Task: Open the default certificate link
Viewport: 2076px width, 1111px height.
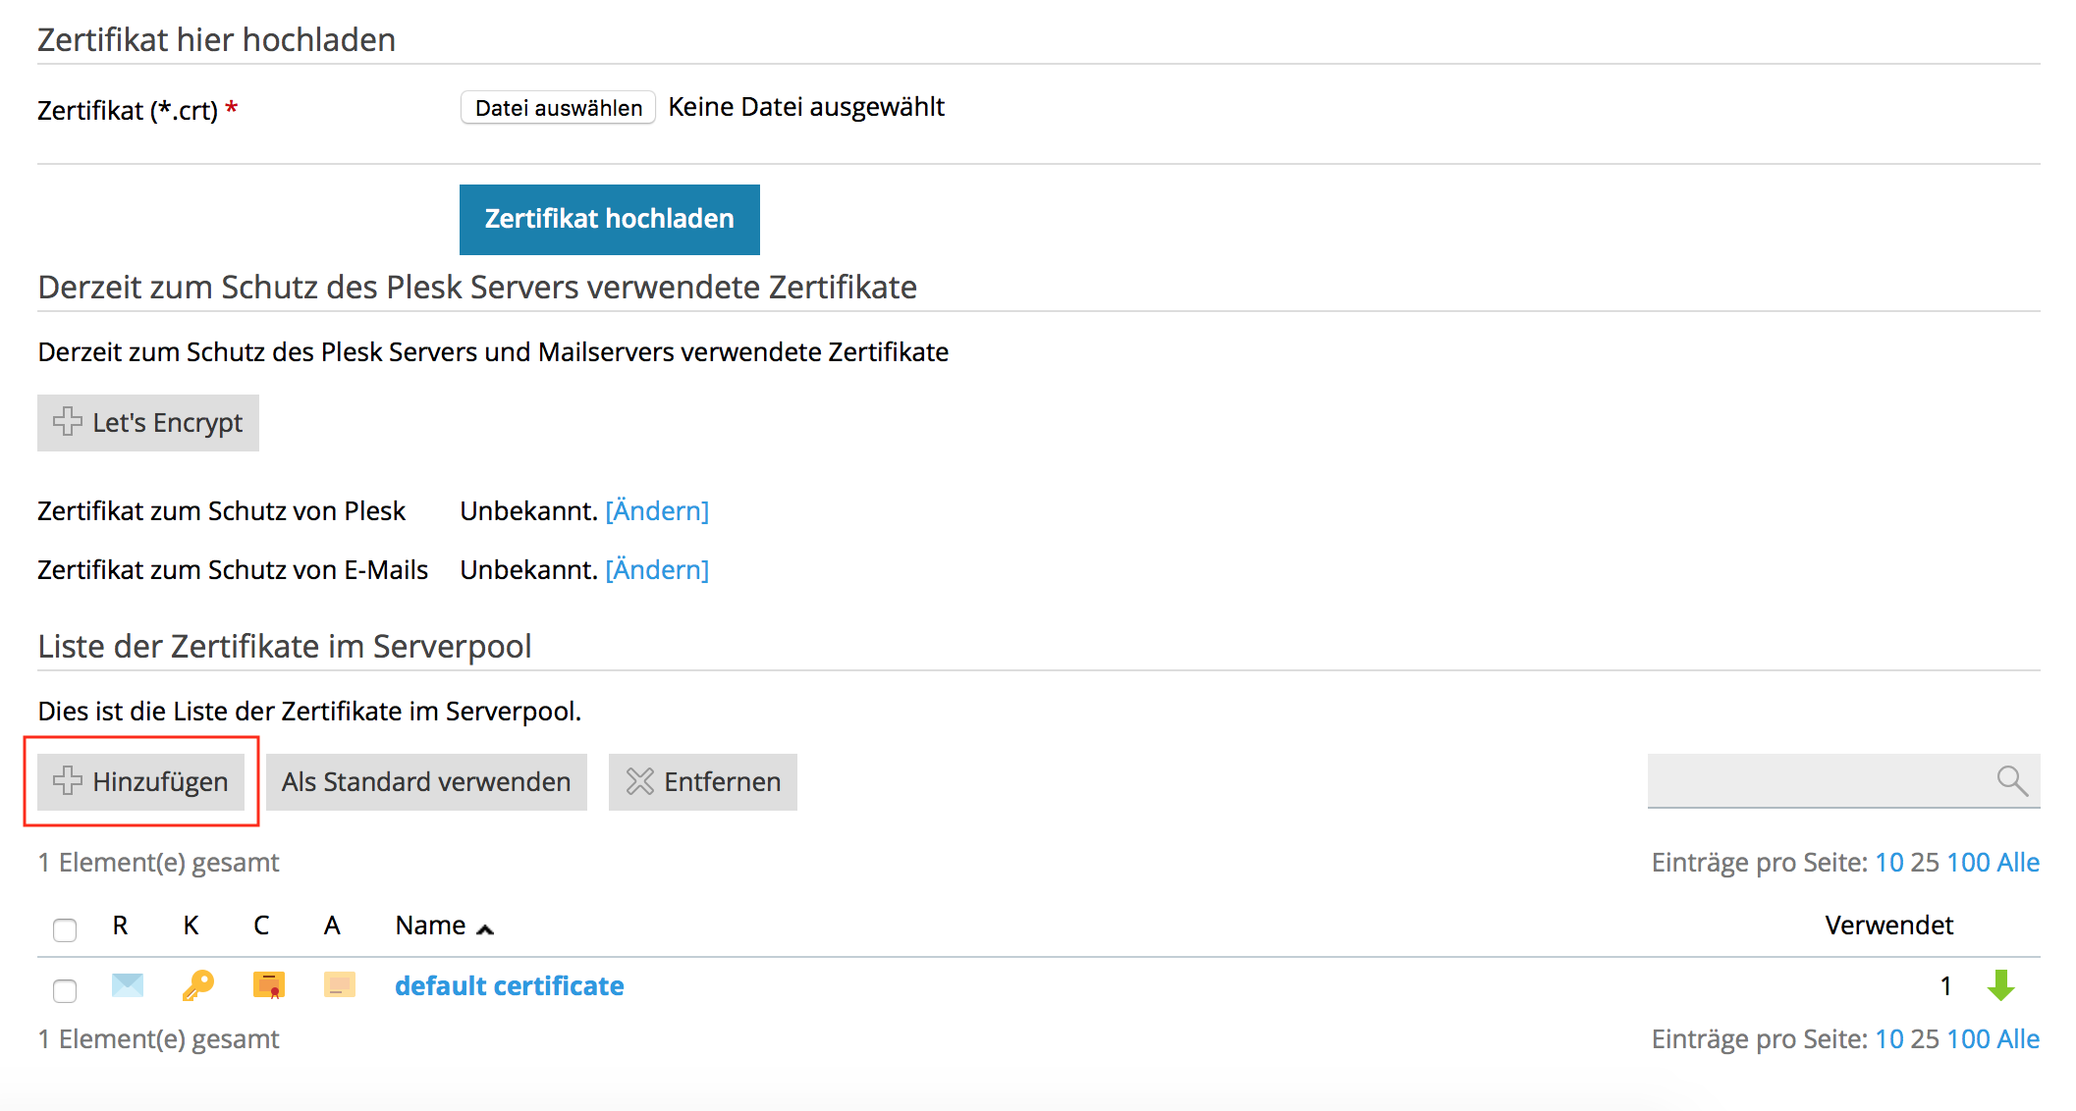Action: click(509, 985)
